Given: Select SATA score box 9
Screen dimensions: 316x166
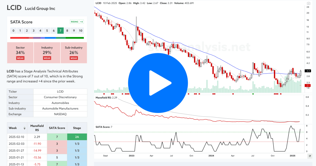Looking at the screenshot, I should coord(74,31).
